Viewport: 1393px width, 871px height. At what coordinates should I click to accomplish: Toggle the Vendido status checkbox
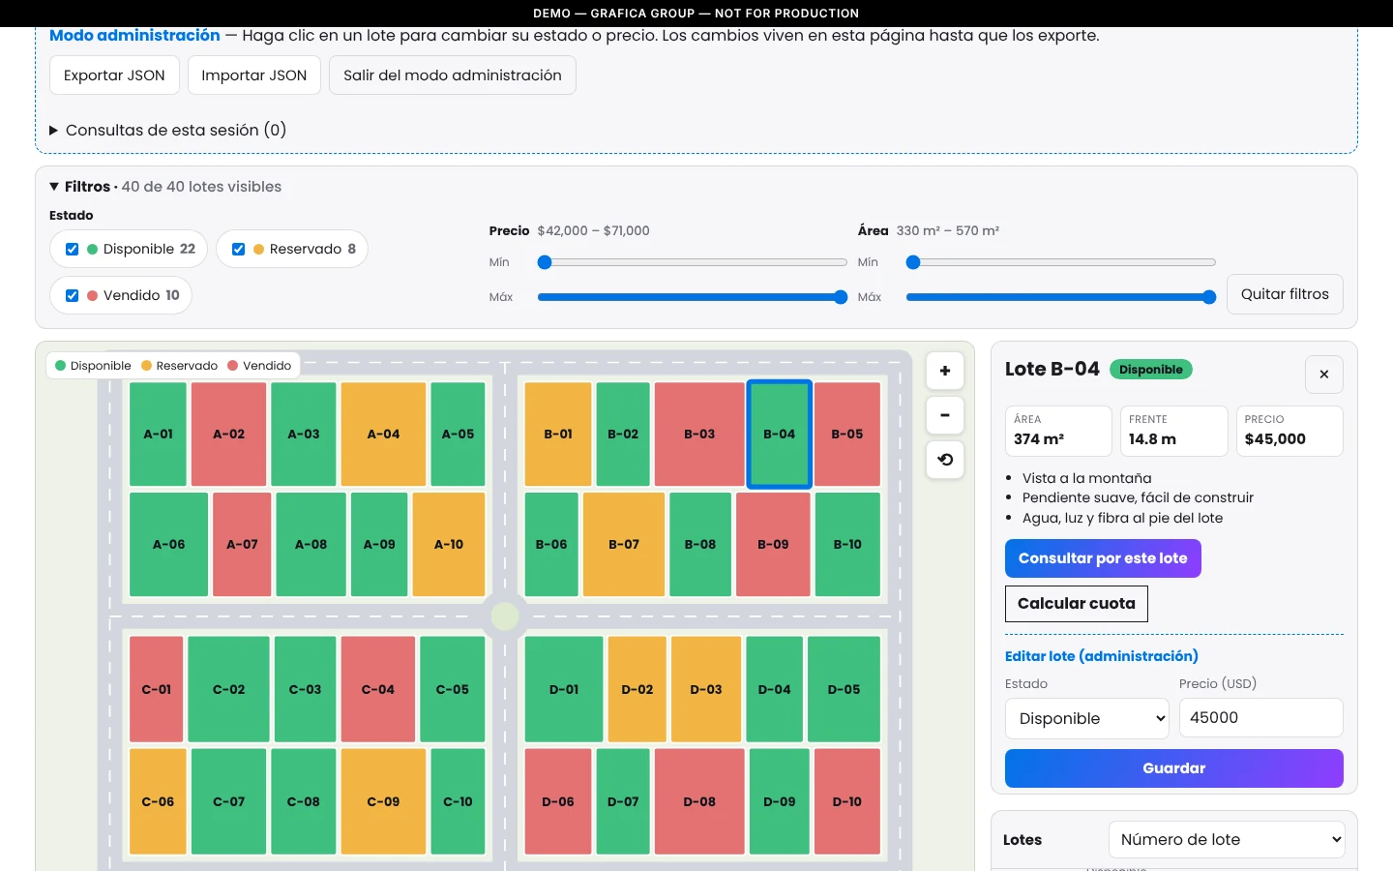[x=72, y=295]
